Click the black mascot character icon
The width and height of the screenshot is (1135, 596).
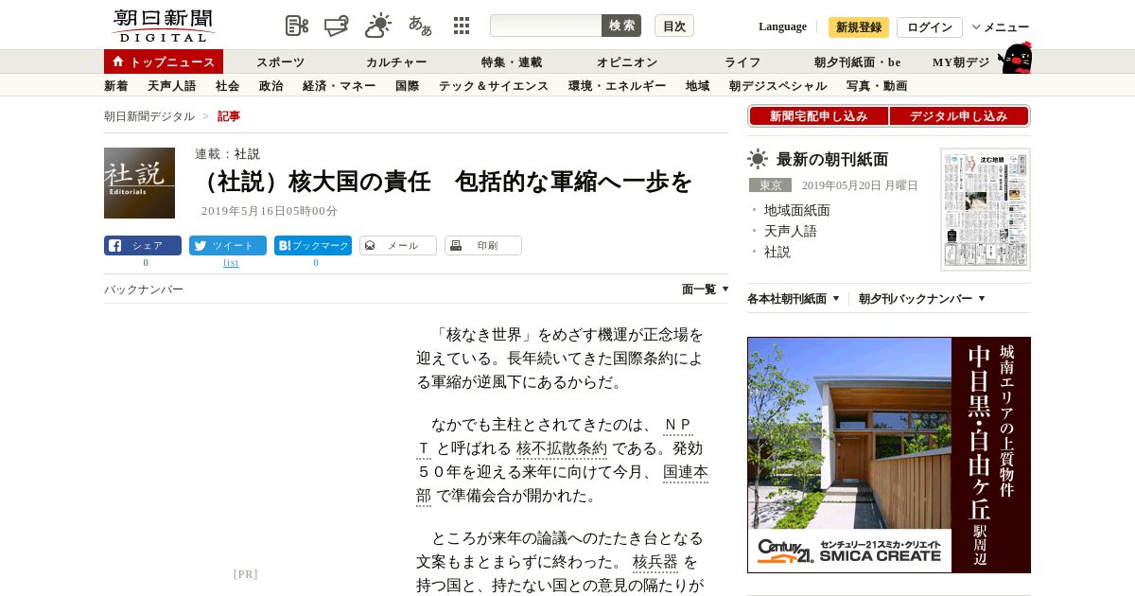point(1014,58)
